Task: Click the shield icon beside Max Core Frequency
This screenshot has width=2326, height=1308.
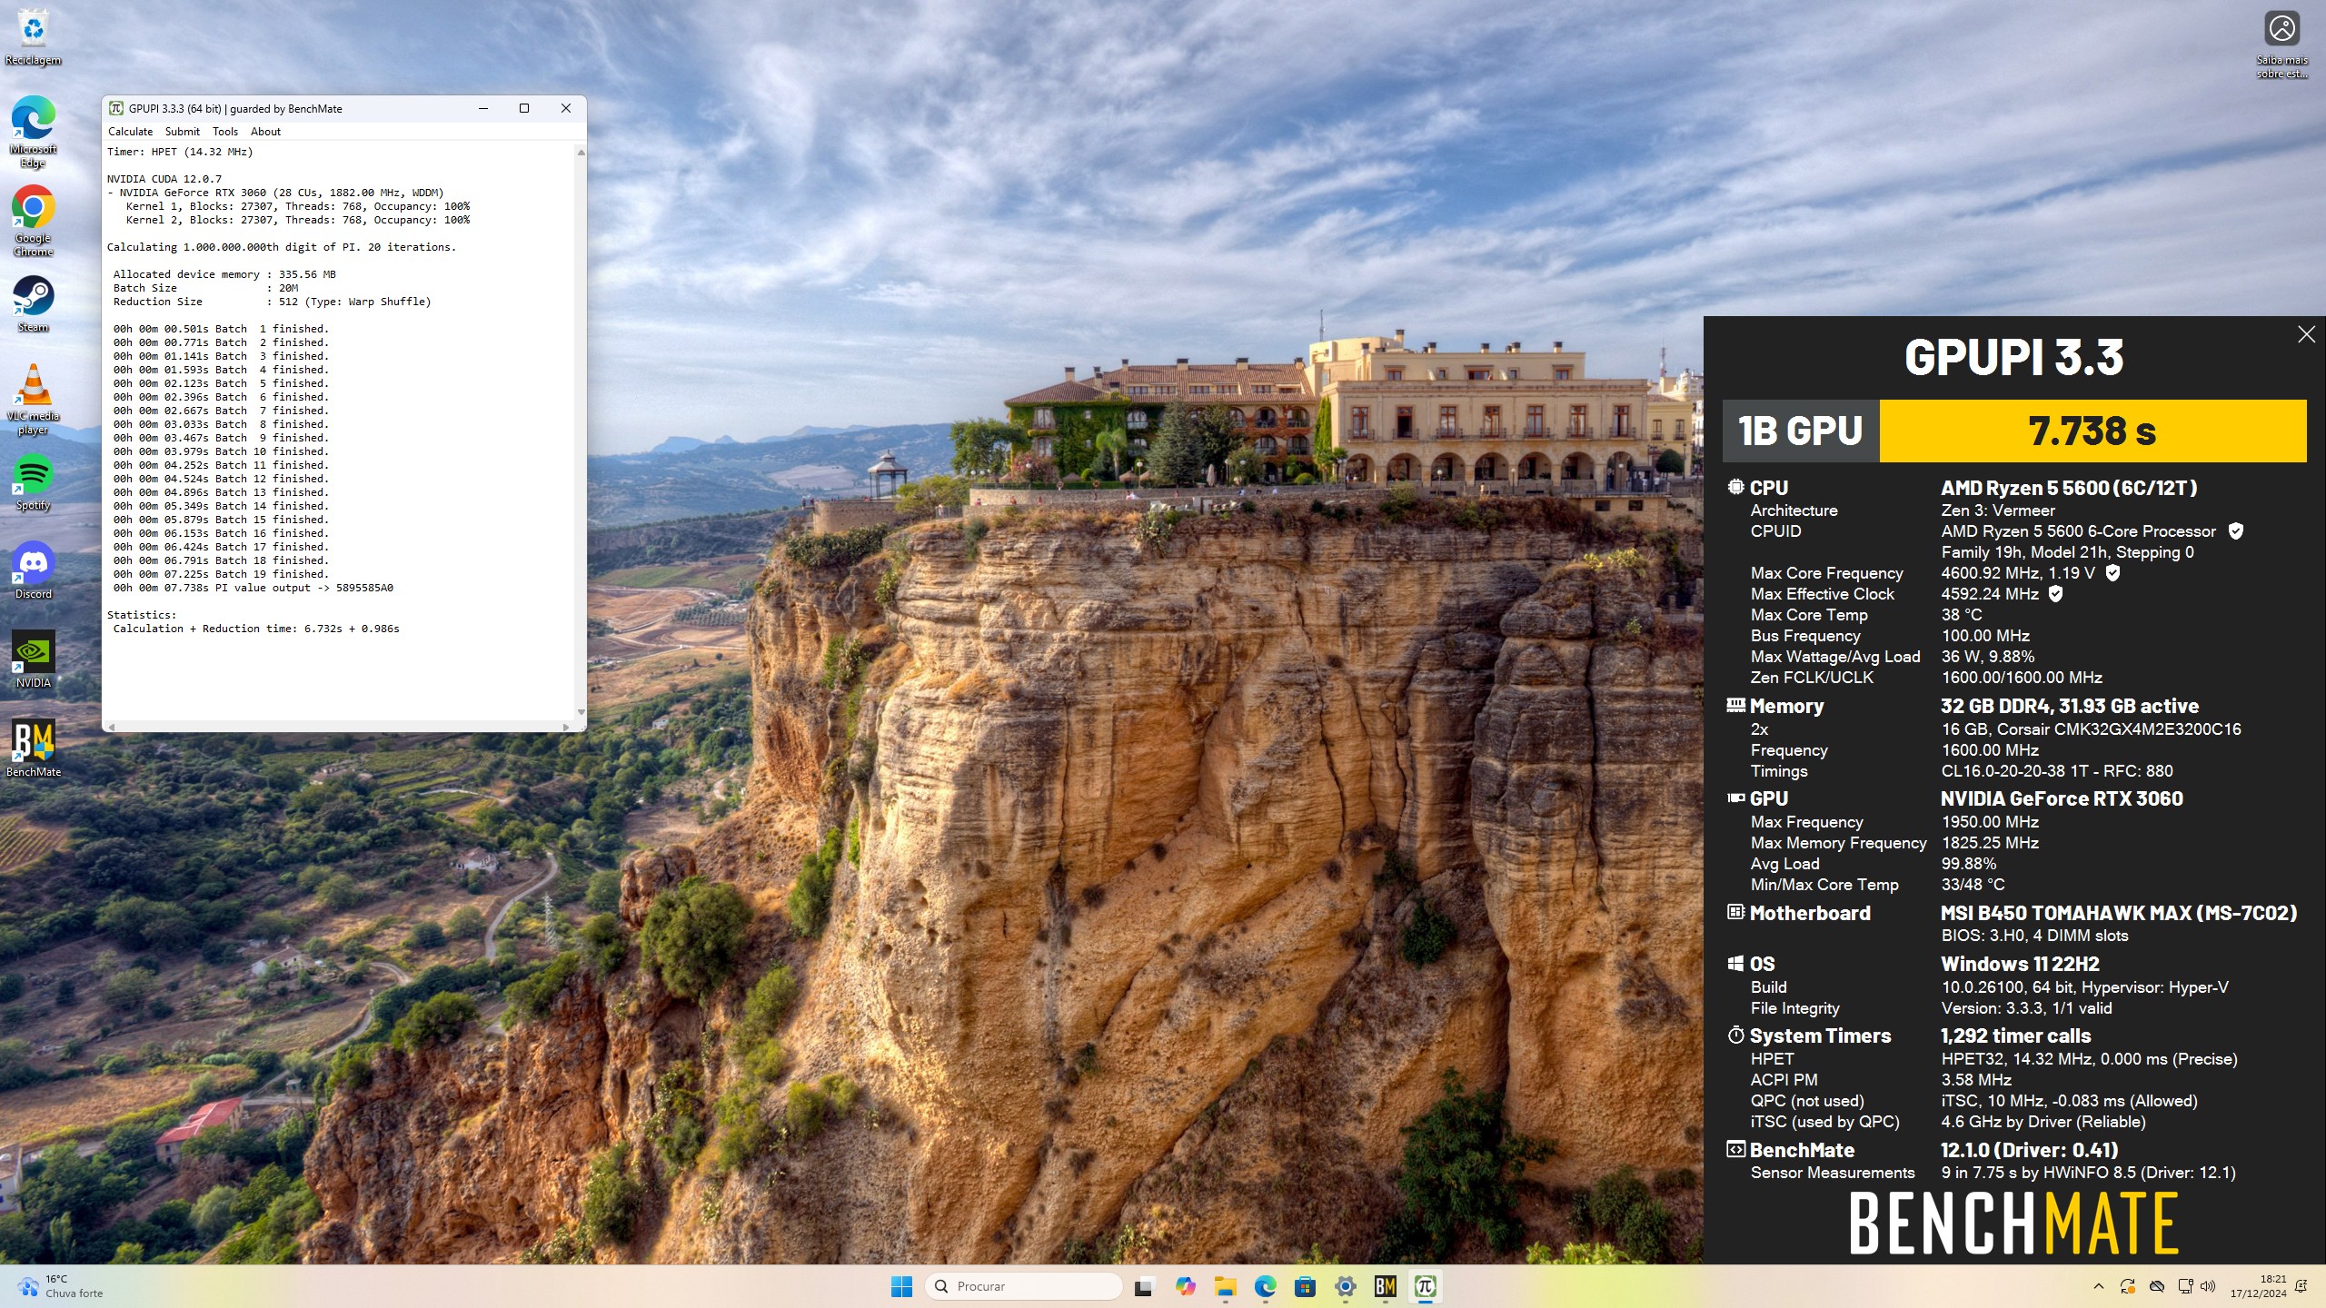Action: click(x=2112, y=573)
